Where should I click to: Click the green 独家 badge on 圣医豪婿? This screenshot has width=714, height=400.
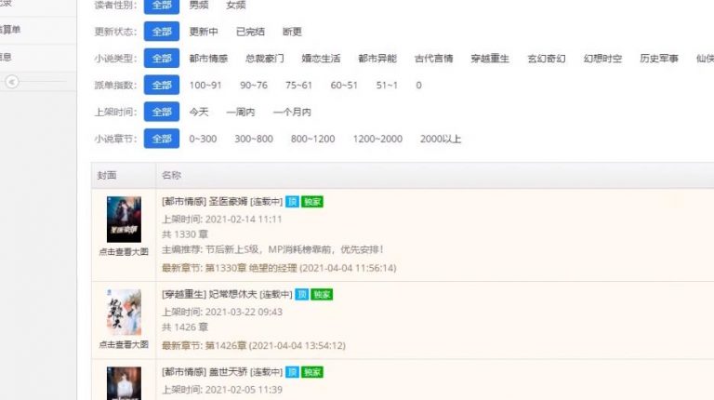[x=311, y=201]
